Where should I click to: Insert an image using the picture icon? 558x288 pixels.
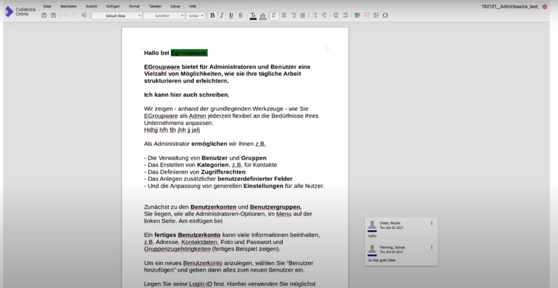click(x=376, y=15)
